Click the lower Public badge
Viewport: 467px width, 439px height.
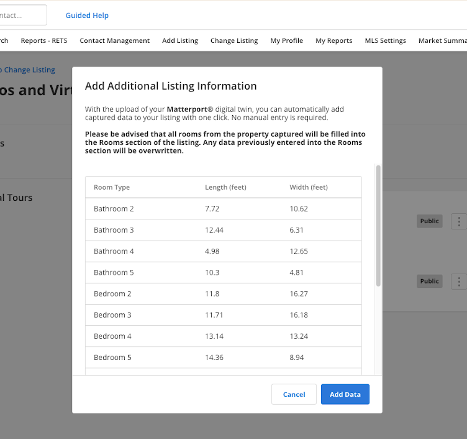[x=429, y=281]
